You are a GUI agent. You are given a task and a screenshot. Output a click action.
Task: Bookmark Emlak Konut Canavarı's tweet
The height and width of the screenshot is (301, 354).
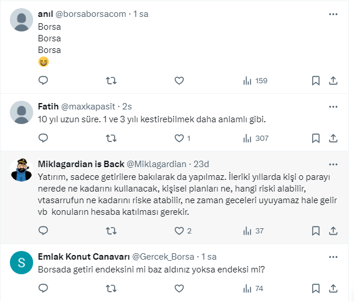pyautogui.click(x=315, y=288)
